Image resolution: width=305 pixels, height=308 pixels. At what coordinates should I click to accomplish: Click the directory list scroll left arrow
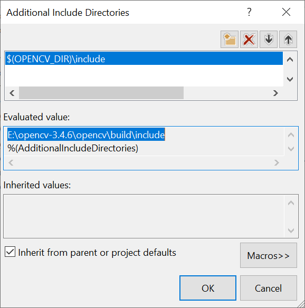(x=12, y=93)
